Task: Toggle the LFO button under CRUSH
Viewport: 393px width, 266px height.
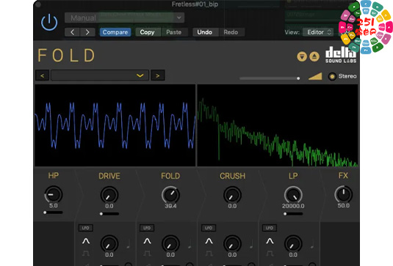Action: click(209, 228)
